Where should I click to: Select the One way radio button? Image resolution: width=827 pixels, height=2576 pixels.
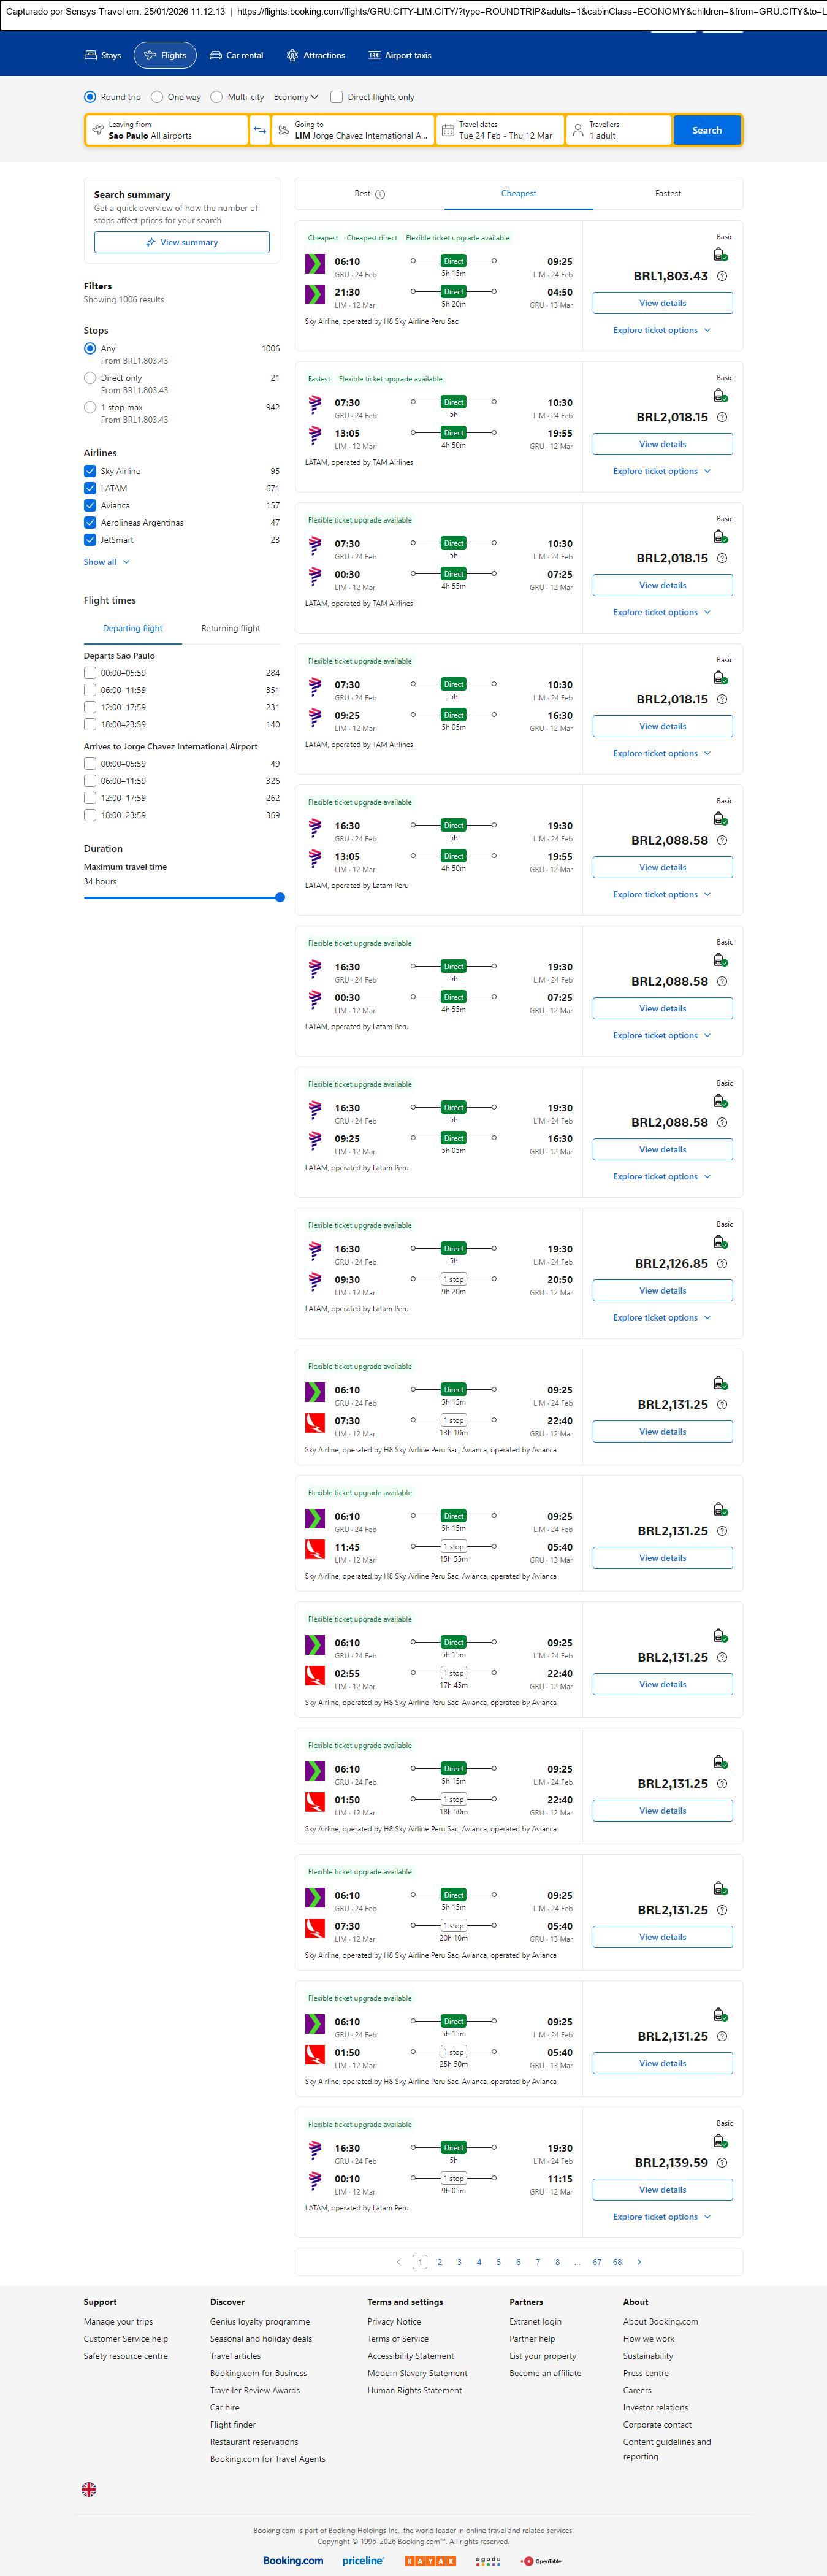[x=157, y=97]
